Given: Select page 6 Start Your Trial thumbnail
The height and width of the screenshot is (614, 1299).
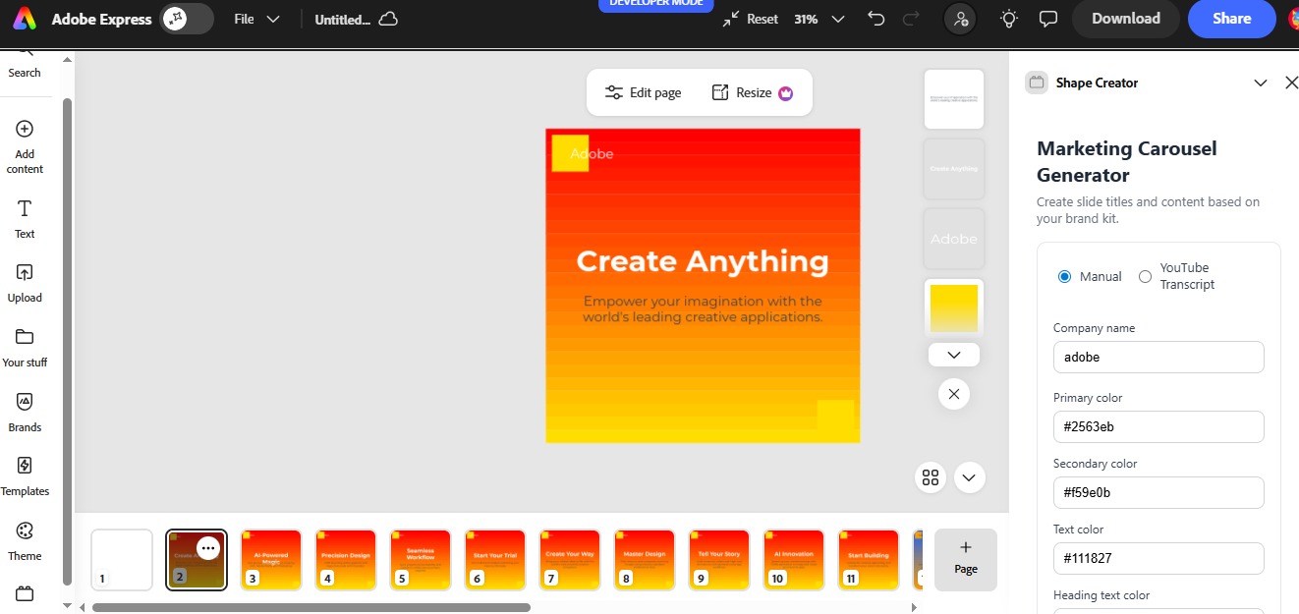Looking at the screenshot, I should click(495, 560).
